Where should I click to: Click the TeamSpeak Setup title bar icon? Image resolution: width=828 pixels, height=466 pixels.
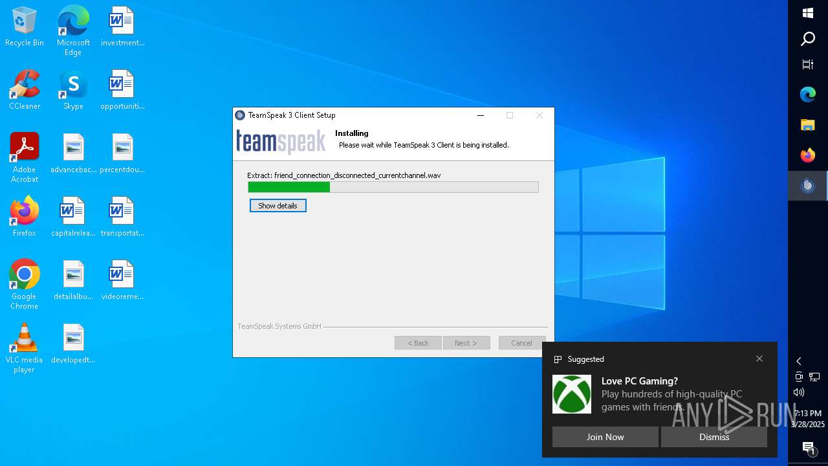tap(241, 115)
